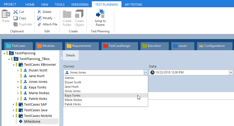The height and width of the screenshot is (126, 234).
Task: Click the Owner field ellipsis button
Action: coord(146,72)
